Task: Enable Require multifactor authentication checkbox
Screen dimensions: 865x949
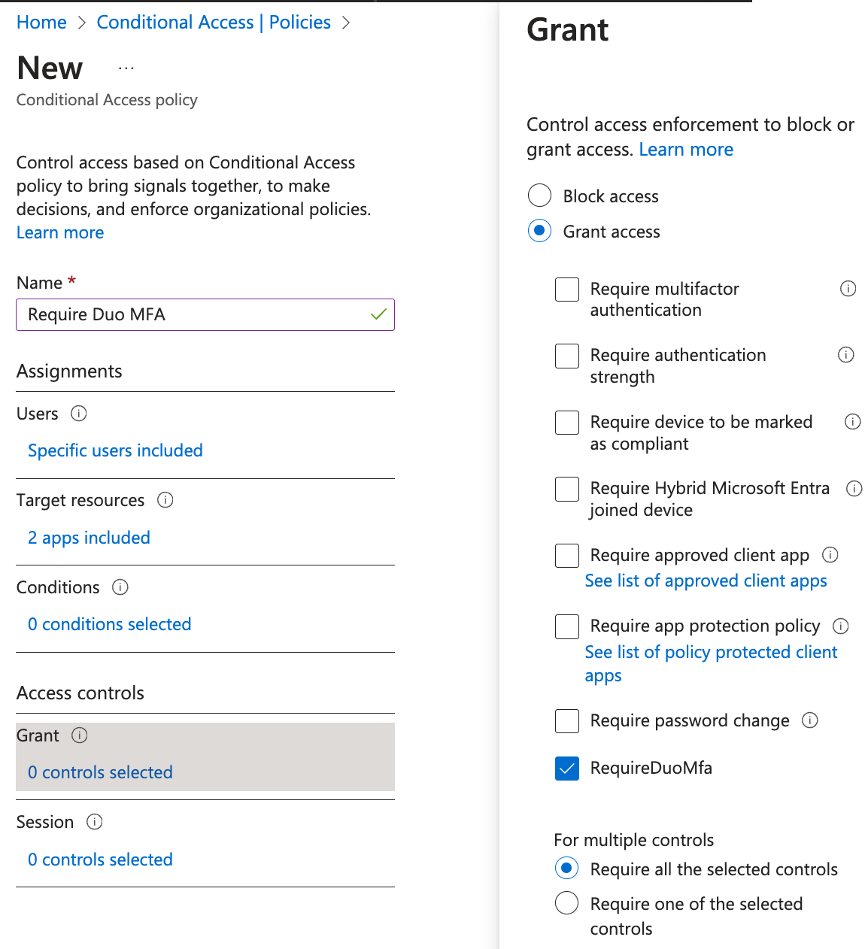Action: coord(567,290)
